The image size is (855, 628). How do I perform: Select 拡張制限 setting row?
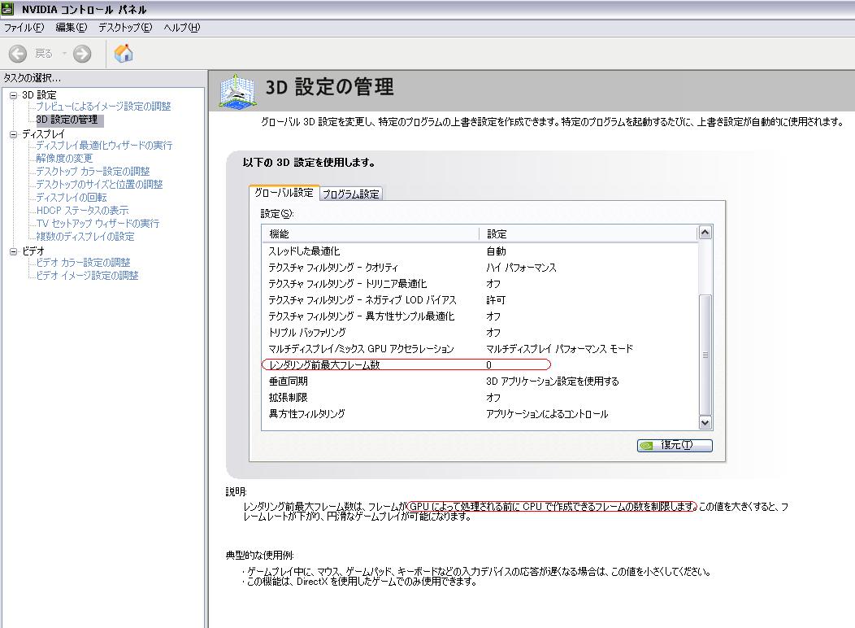(480, 398)
